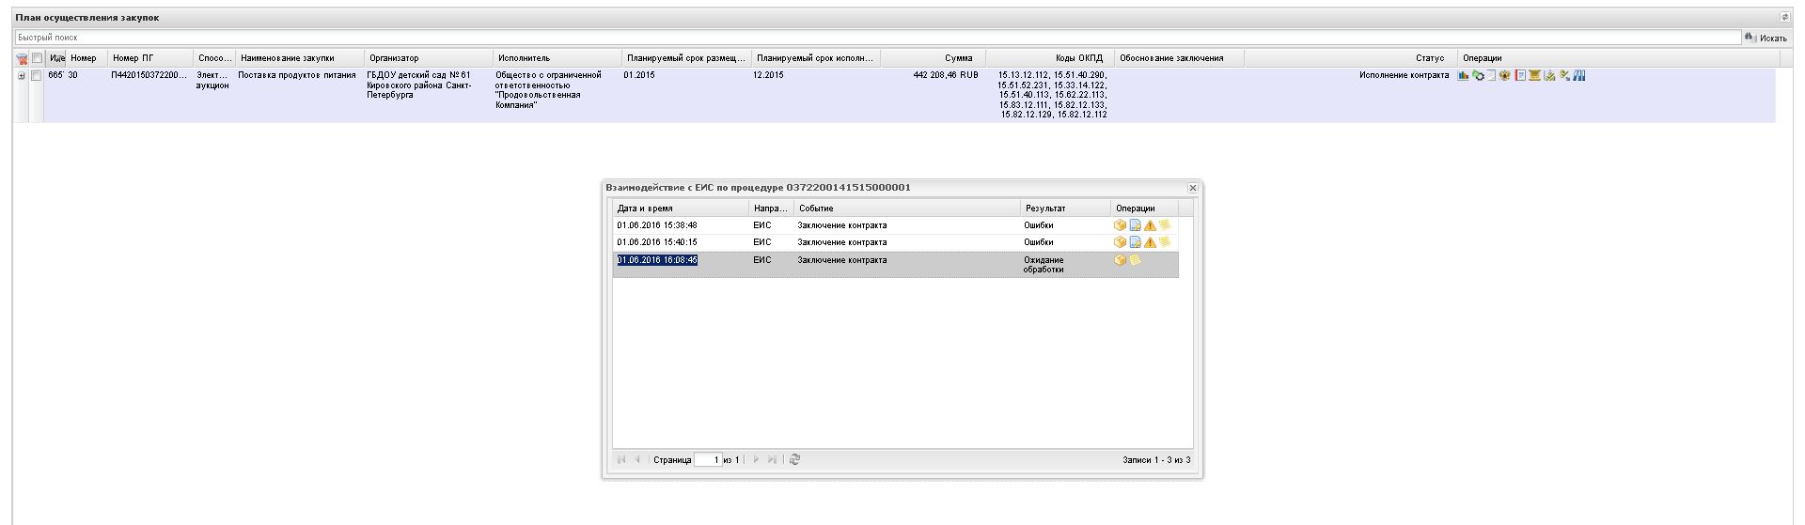Click the blue binders icon in Операции
Viewport: 1805px width, 525px height.
[x=1579, y=75]
